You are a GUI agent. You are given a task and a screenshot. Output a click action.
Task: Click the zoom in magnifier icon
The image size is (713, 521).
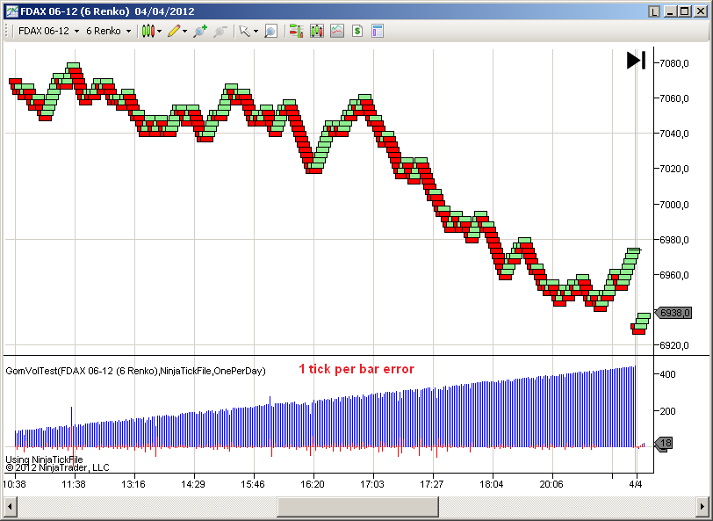[x=200, y=31]
